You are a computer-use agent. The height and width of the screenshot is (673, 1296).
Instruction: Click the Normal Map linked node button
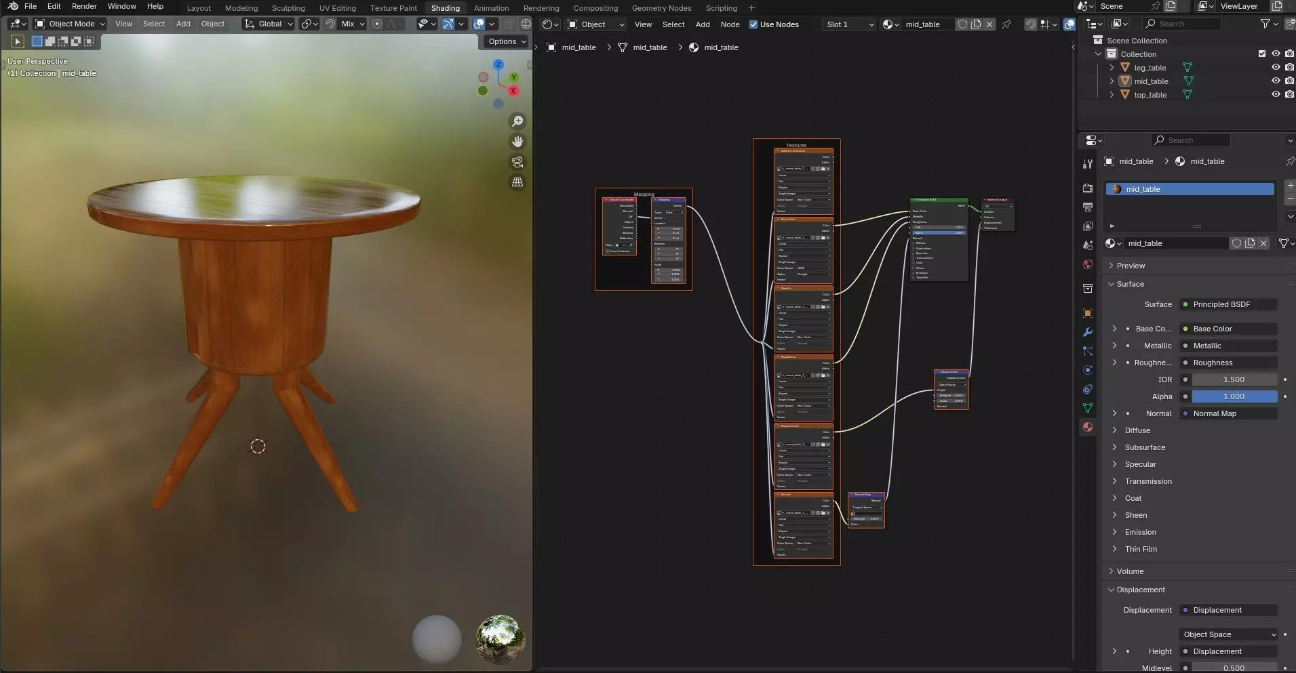tap(1229, 413)
